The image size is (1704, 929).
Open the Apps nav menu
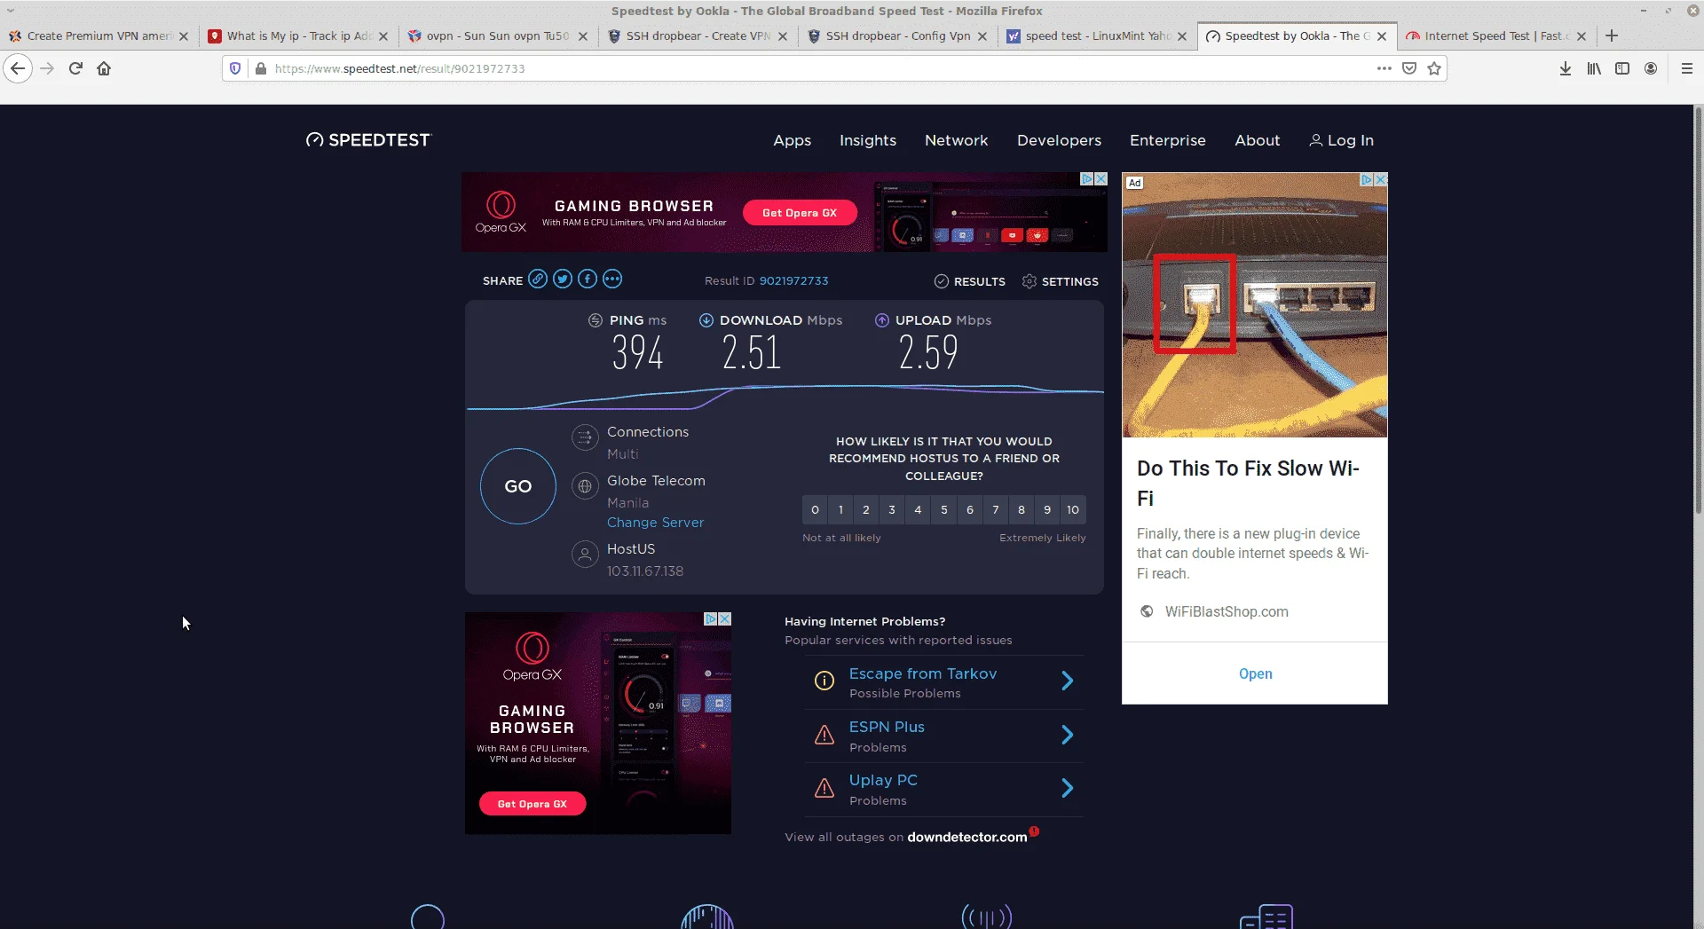(x=792, y=140)
